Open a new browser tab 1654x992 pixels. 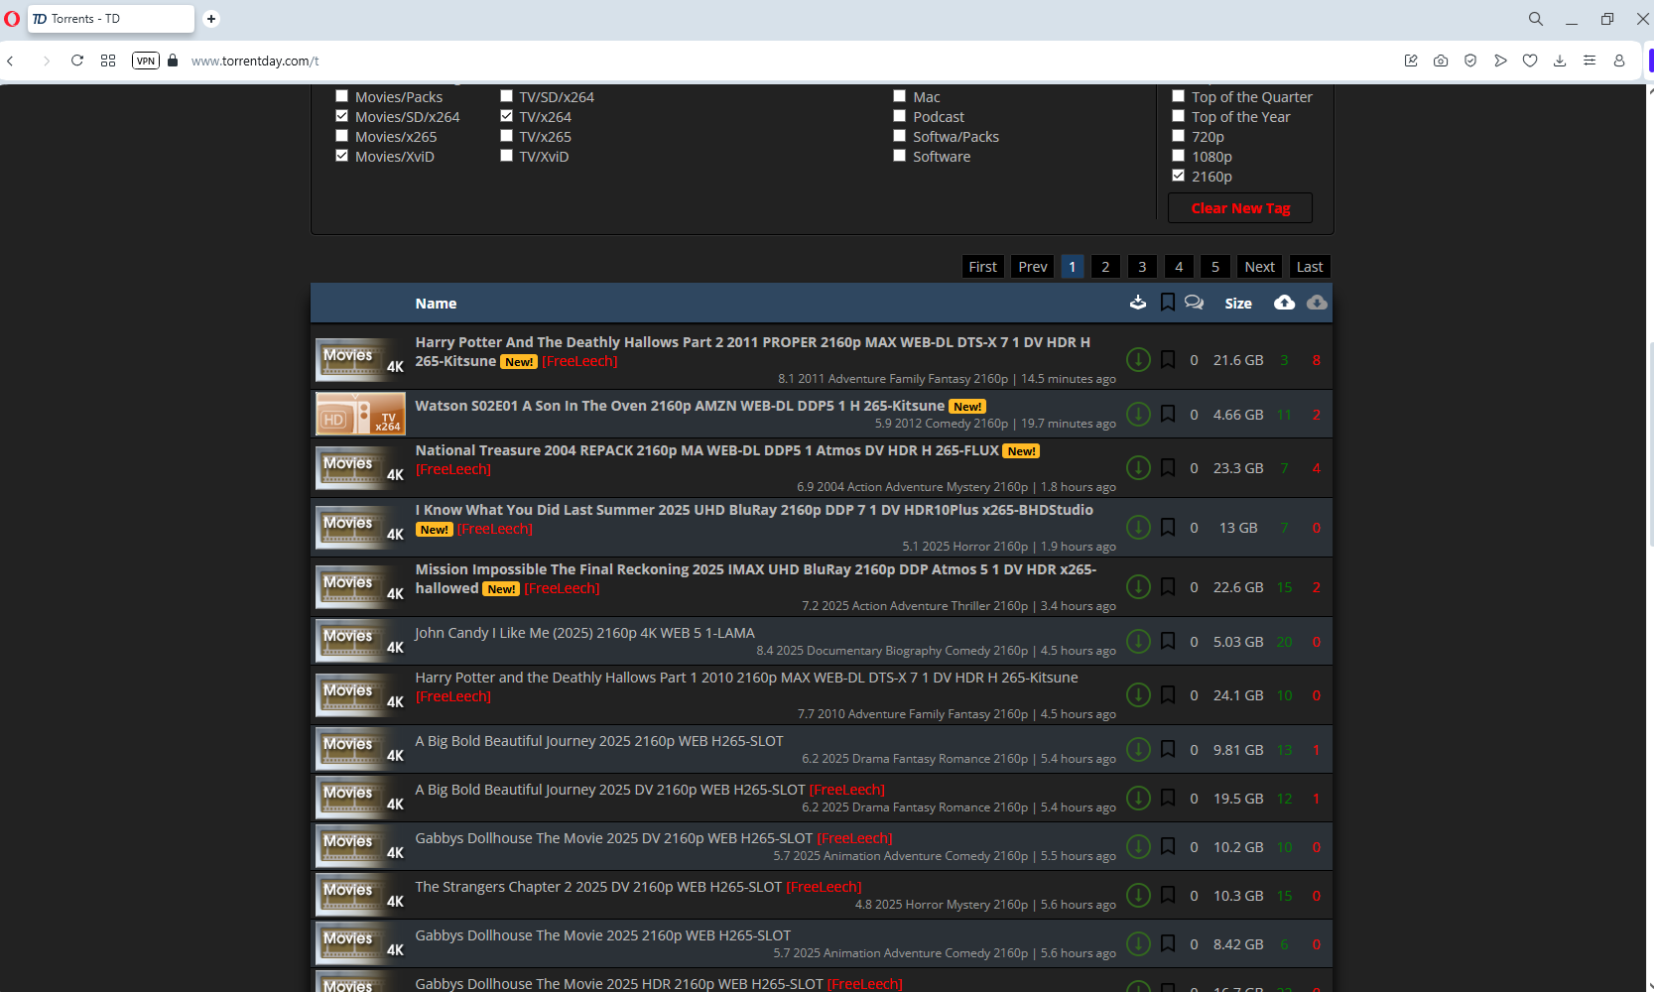tap(211, 19)
